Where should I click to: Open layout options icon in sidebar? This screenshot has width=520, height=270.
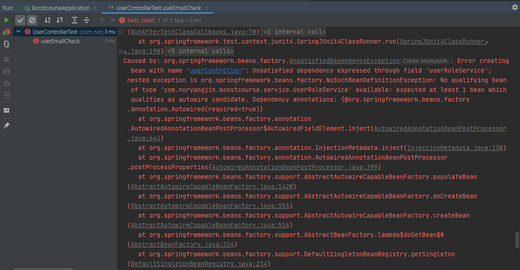click(x=6, y=110)
